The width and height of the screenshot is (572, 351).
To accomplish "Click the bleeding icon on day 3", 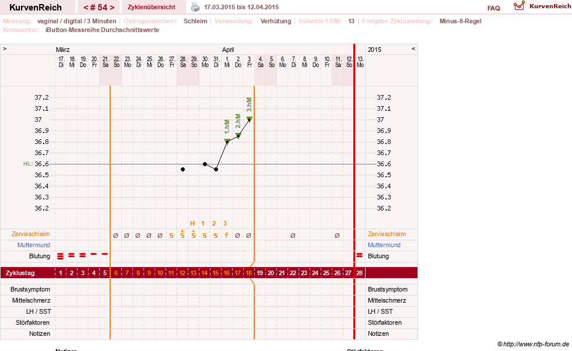I will click(x=83, y=255).
